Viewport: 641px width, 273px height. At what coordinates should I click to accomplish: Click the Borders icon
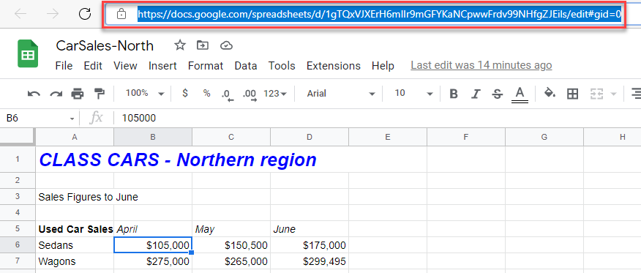[572, 94]
